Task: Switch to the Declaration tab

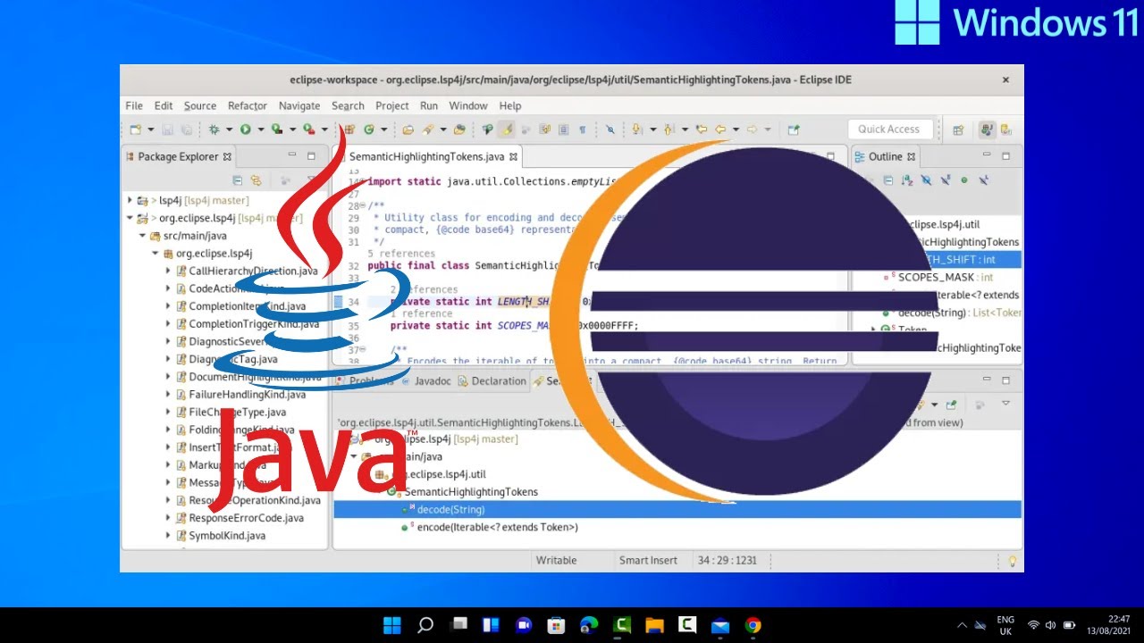Action: (492, 381)
